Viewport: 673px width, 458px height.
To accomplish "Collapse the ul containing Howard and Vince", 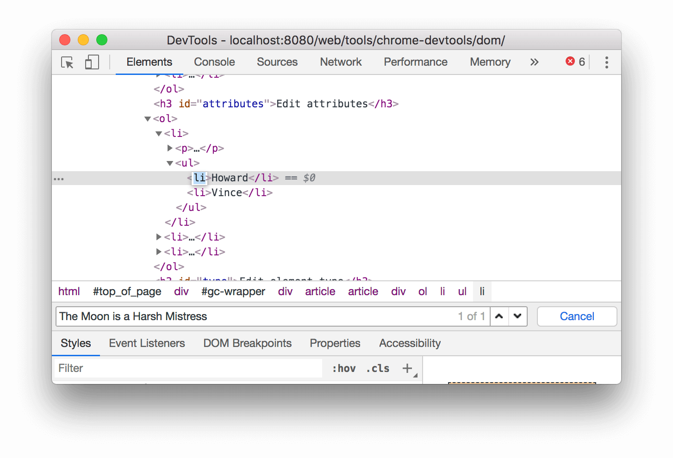I will tap(169, 163).
